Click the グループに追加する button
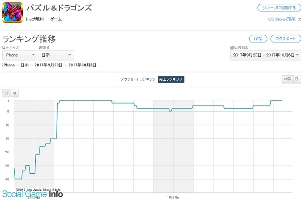This screenshot has width=305, height=200. click(279, 8)
